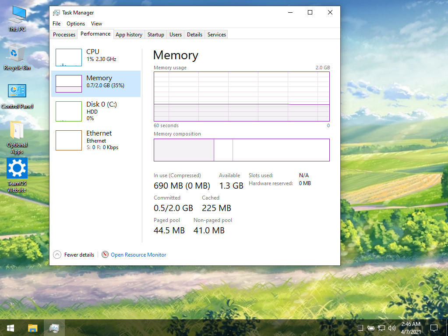This screenshot has width=448, height=336.
Task: Switch to the Processes tab
Action: coord(64,34)
